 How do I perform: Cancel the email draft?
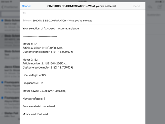26,6
